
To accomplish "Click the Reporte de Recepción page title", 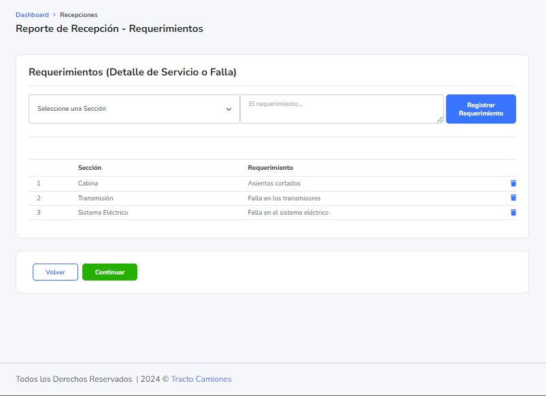I will (x=109, y=29).
